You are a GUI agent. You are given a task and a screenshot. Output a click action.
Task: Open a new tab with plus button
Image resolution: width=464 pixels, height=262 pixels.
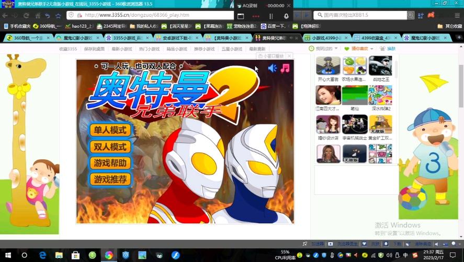point(459,37)
